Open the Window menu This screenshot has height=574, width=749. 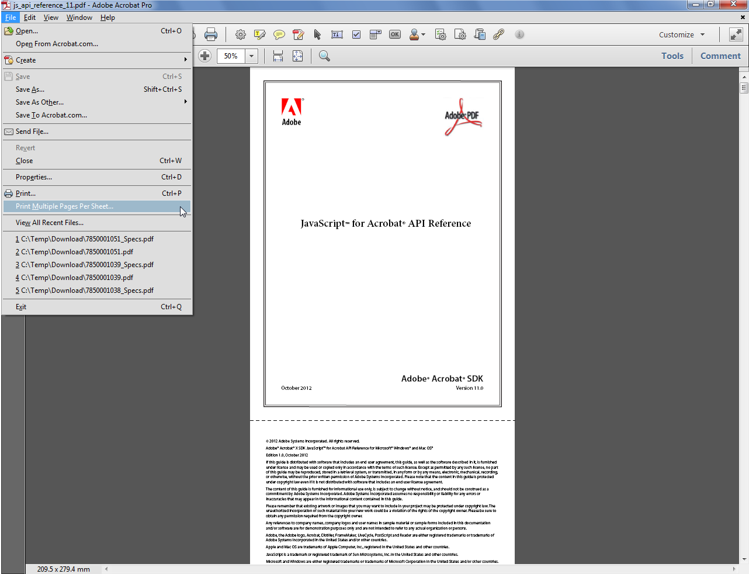(x=79, y=18)
